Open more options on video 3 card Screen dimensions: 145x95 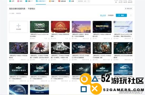pos(91,39)
